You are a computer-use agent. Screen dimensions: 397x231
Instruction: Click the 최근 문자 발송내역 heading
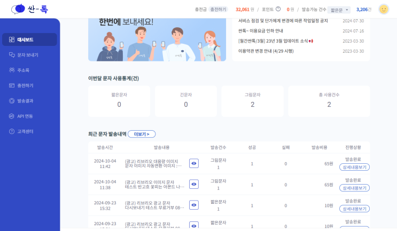coord(107,134)
